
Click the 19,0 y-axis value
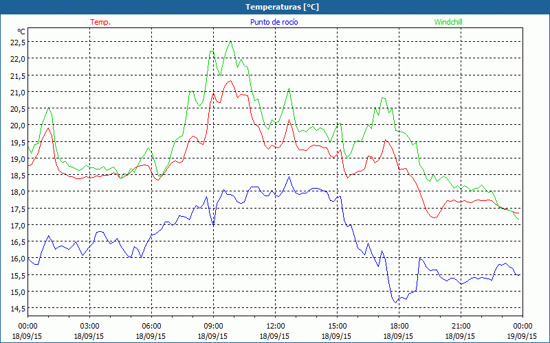(18, 158)
